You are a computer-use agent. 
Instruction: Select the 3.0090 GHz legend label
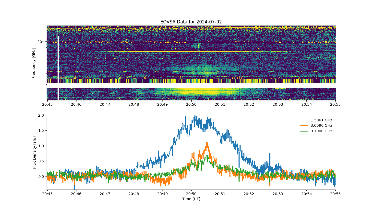(321, 125)
